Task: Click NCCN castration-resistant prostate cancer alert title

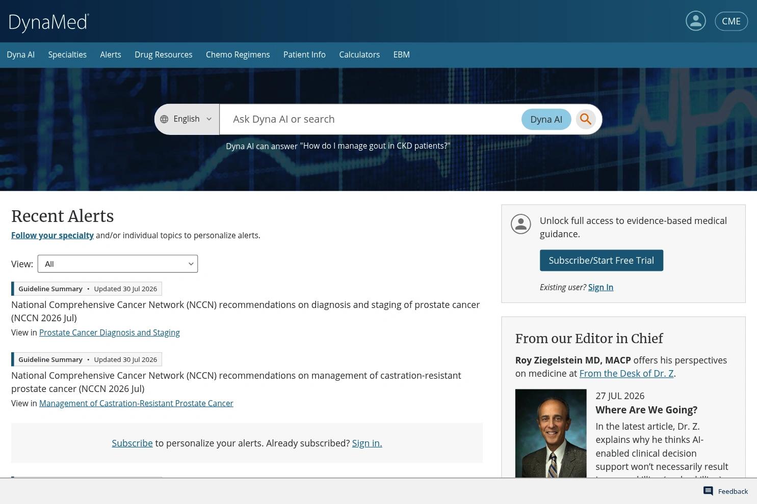Action: click(236, 382)
